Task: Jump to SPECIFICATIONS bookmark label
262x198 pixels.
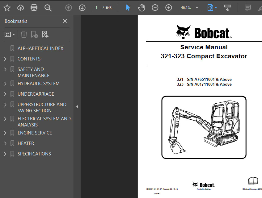Action: pyautogui.click(x=34, y=154)
